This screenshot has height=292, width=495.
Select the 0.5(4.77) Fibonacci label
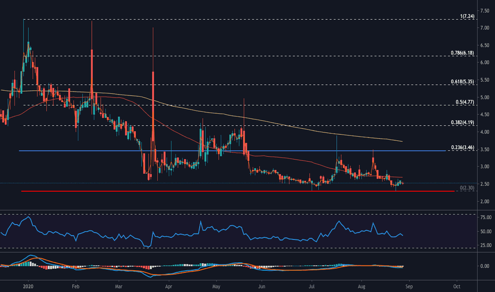[x=465, y=102]
